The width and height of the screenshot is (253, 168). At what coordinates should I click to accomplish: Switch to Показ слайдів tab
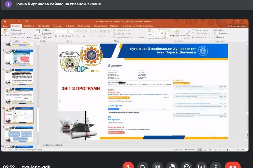coord(84,26)
